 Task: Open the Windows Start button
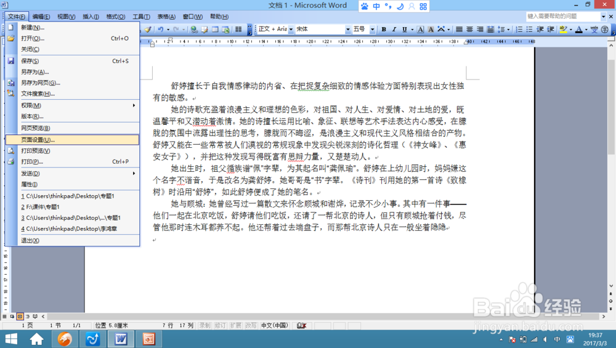pos(11,339)
